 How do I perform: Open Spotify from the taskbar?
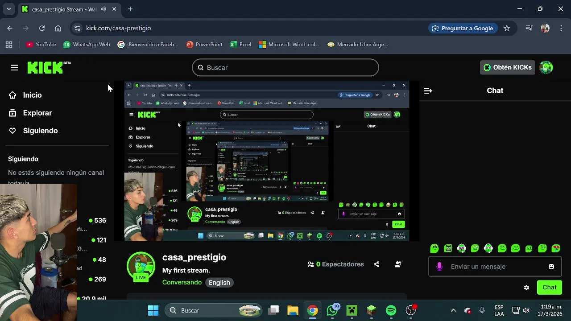[x=391, y=310]
